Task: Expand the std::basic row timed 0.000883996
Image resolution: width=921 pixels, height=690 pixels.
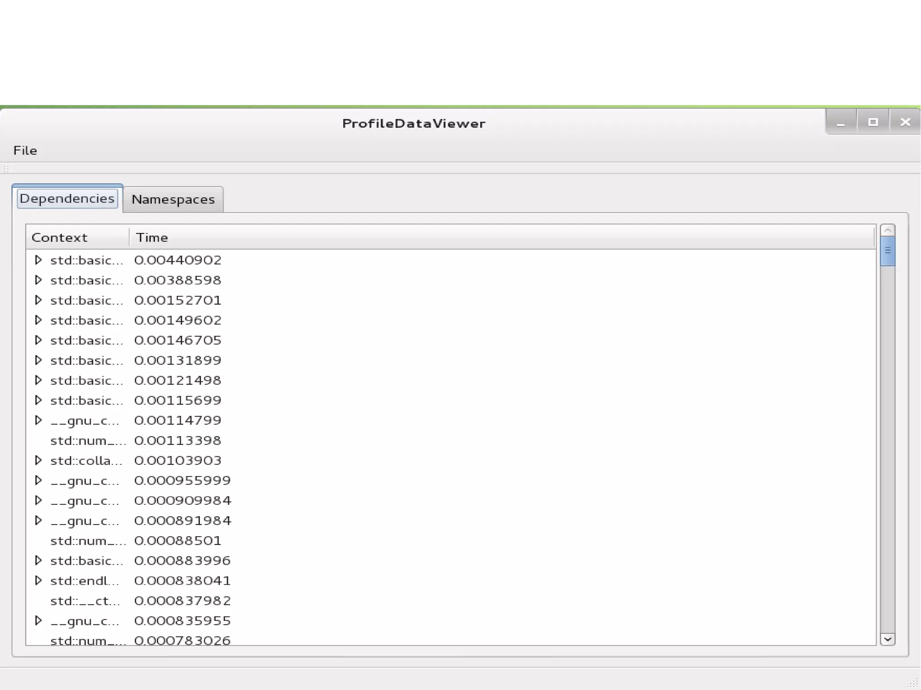Action: [x=38, y=560]
